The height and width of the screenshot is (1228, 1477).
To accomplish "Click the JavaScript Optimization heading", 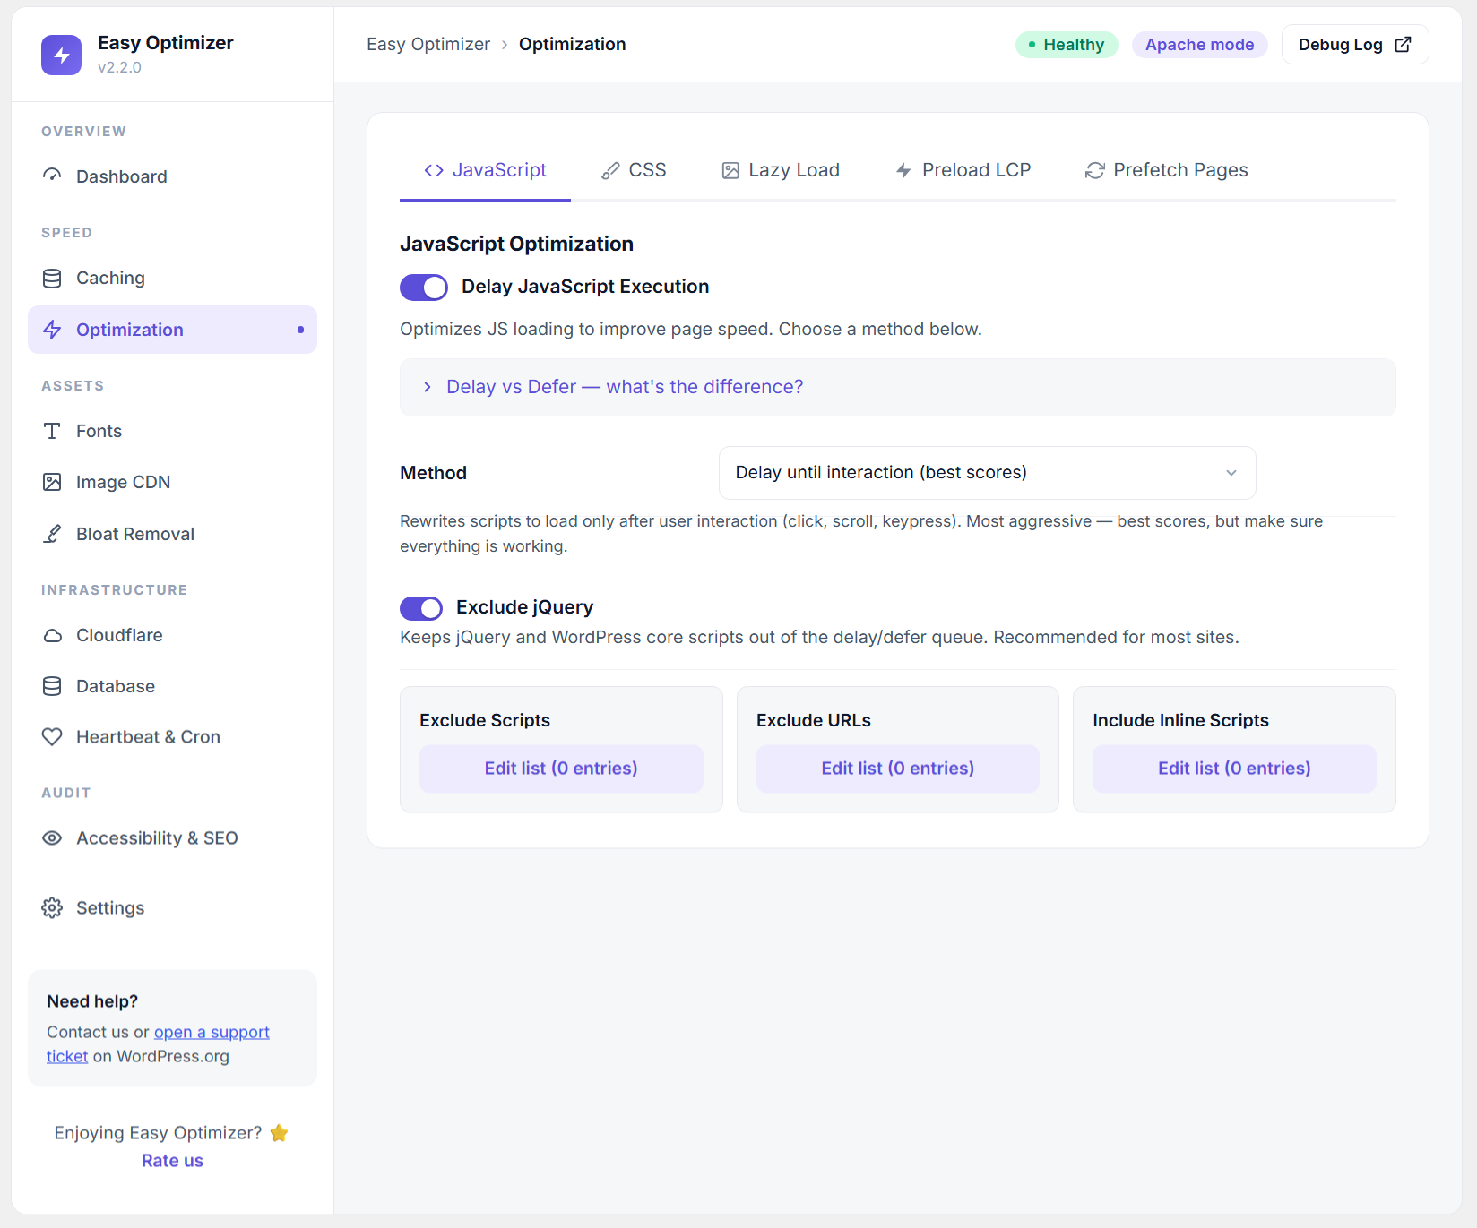I will (x=516, y=244).
